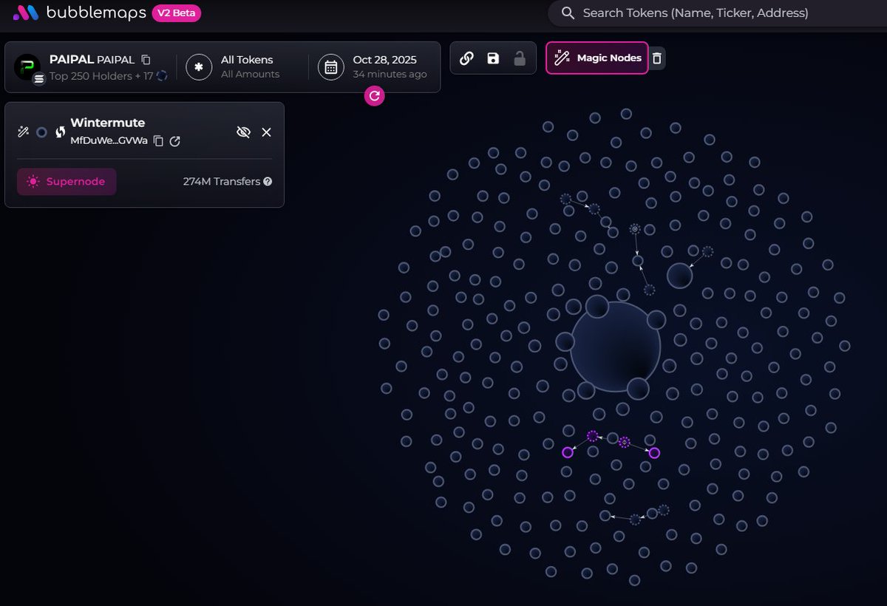Click the magic wand icon beside Wintermute
The height and width of the screenshot is (606, 887).
pos(23,132)
